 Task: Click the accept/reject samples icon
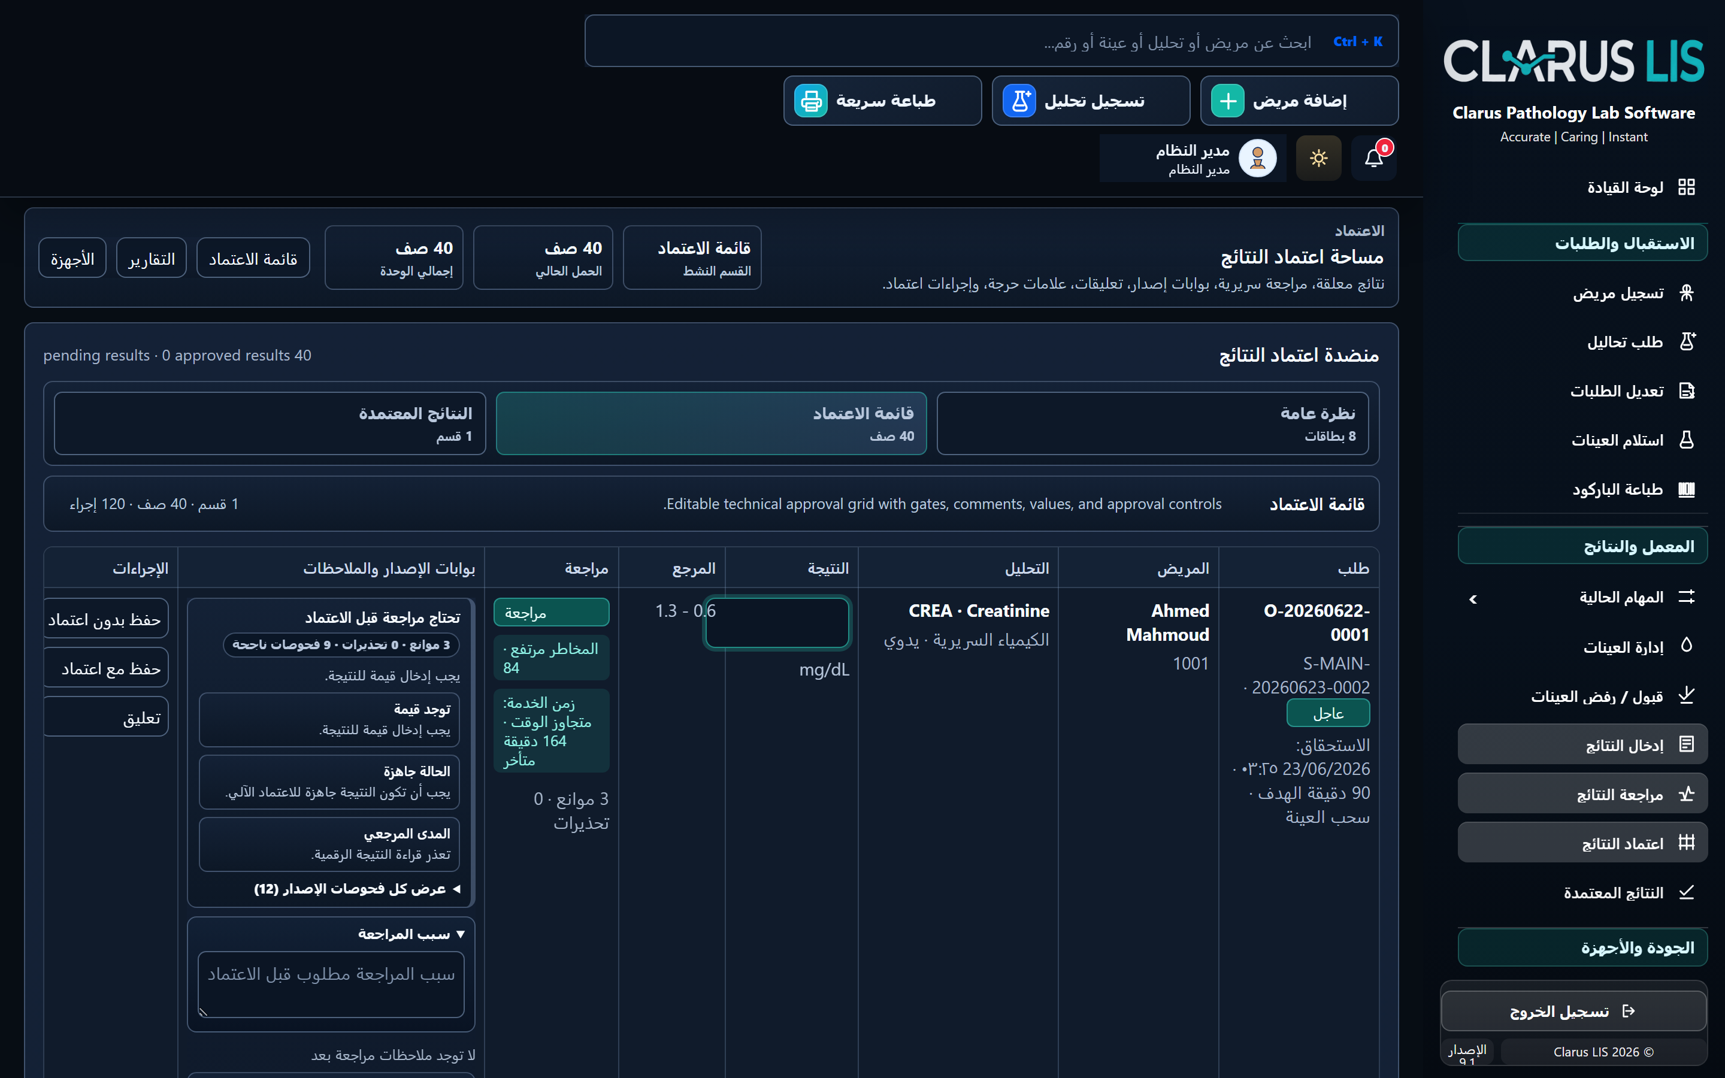[1686, 696]
